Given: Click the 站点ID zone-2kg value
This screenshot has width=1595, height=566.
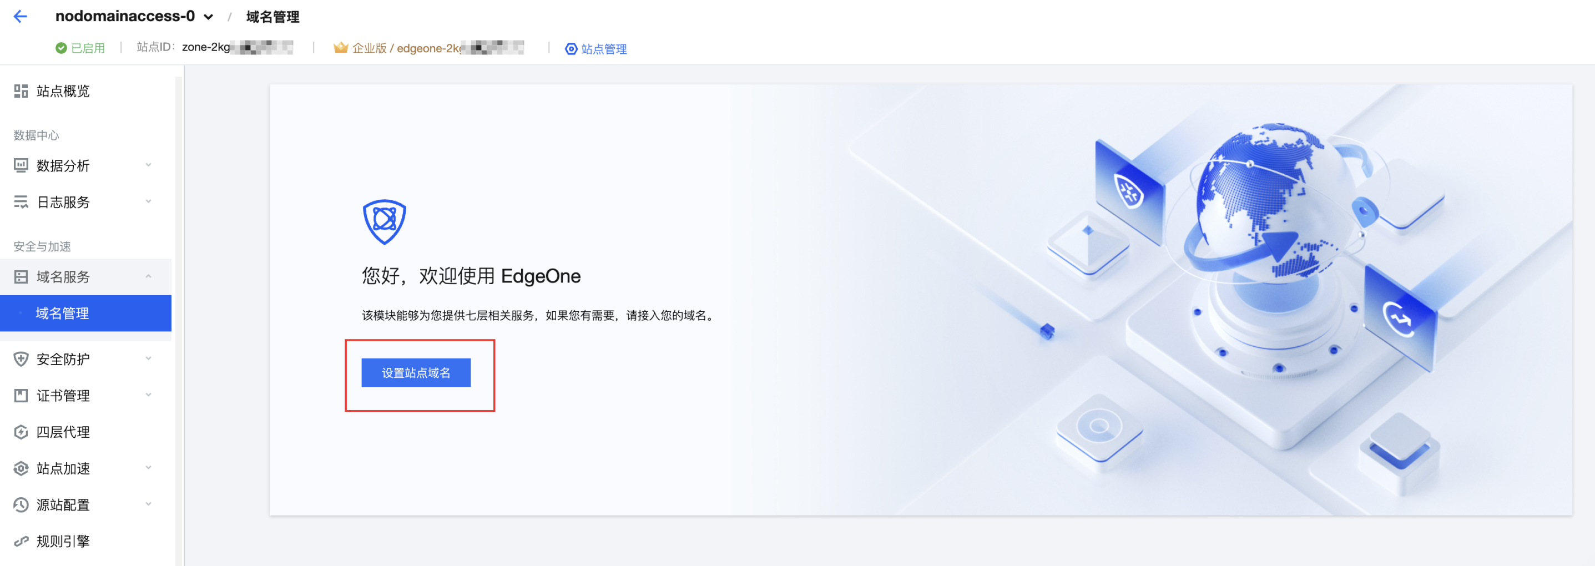Looking at the screenshot, I should [x=237, y=47].
